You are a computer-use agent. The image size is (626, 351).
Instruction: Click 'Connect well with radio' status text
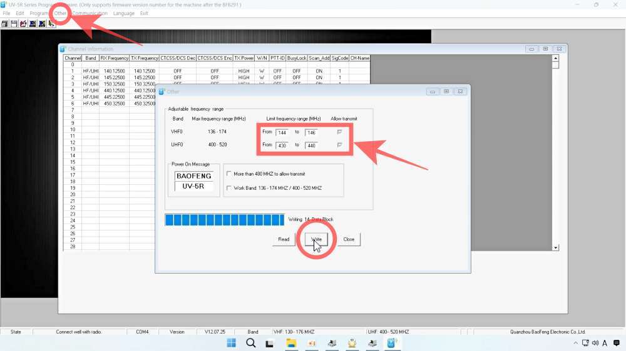pyautogui.click(x=79, y=332)
